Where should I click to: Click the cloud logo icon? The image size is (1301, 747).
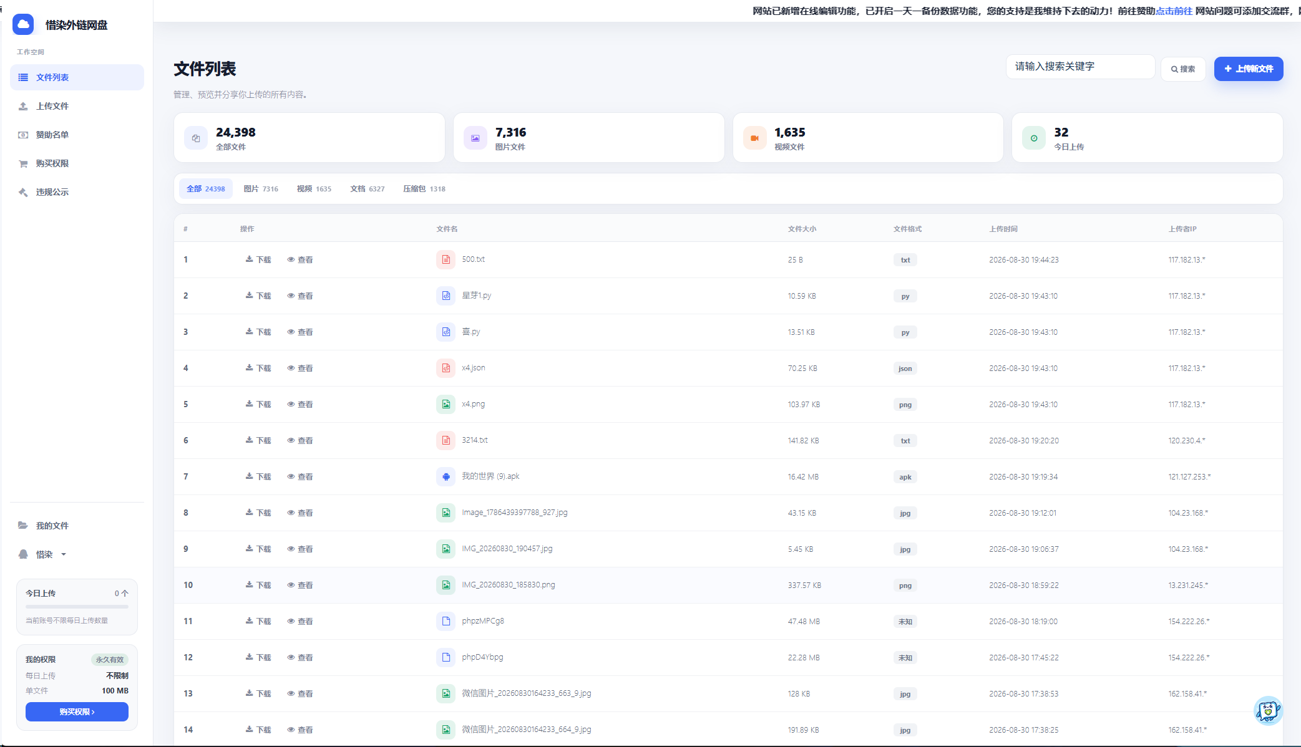pos(23,24)
